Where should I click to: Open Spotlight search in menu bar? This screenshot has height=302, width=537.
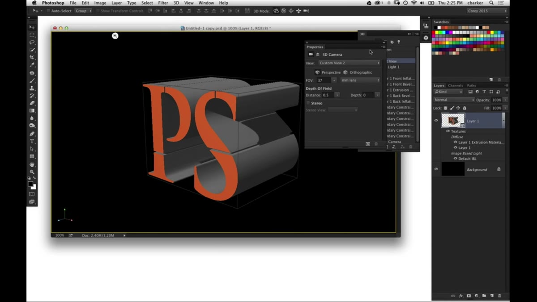[x=491, y=3]
